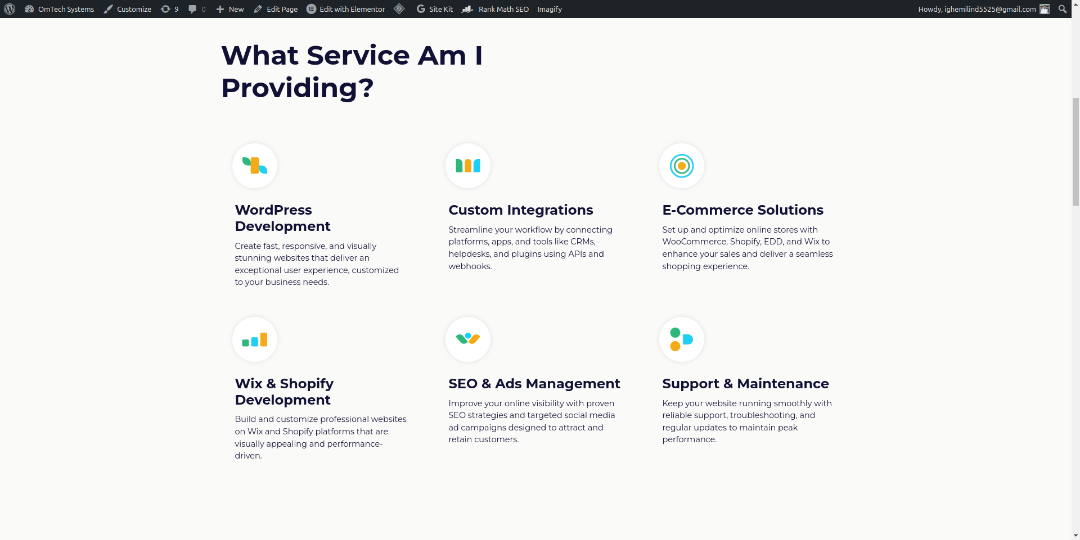The height and width of the screenshot is (540, 1080).
Task: Click the admin bar search magnifier icon
Action: click(x=1063, y=9)
